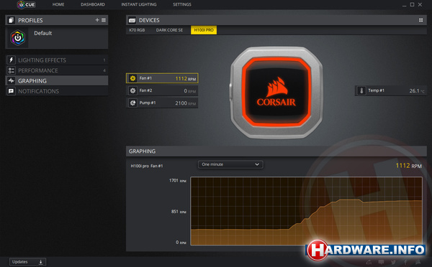Click the Performance sliders icon
This screenshot has width=432, height=267.
point(11,70)
